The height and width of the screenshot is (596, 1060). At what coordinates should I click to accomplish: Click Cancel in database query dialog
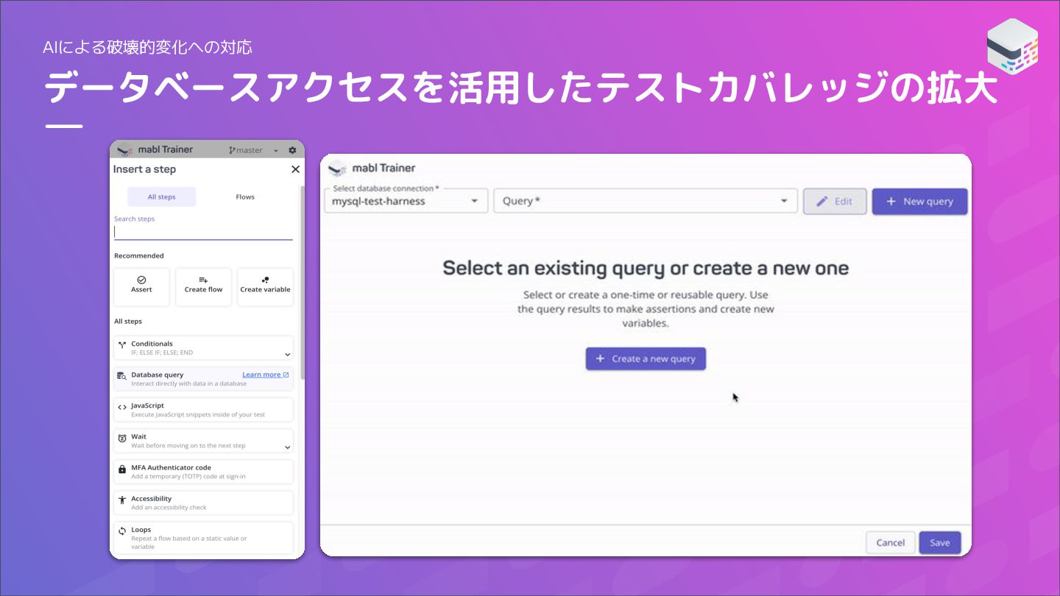891,542
